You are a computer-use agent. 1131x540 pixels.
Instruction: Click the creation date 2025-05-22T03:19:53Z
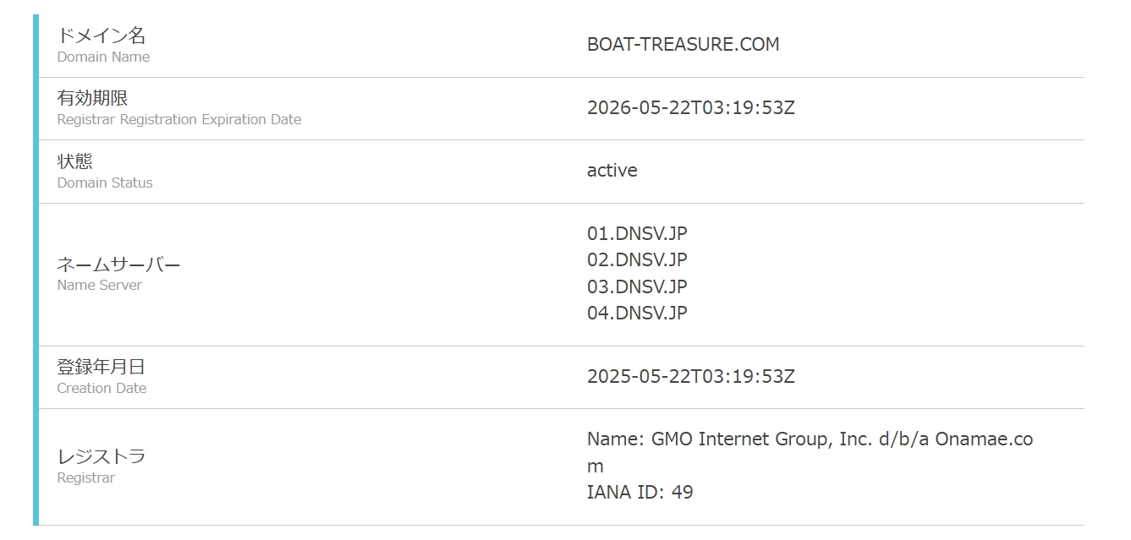(x=690, y=377)
